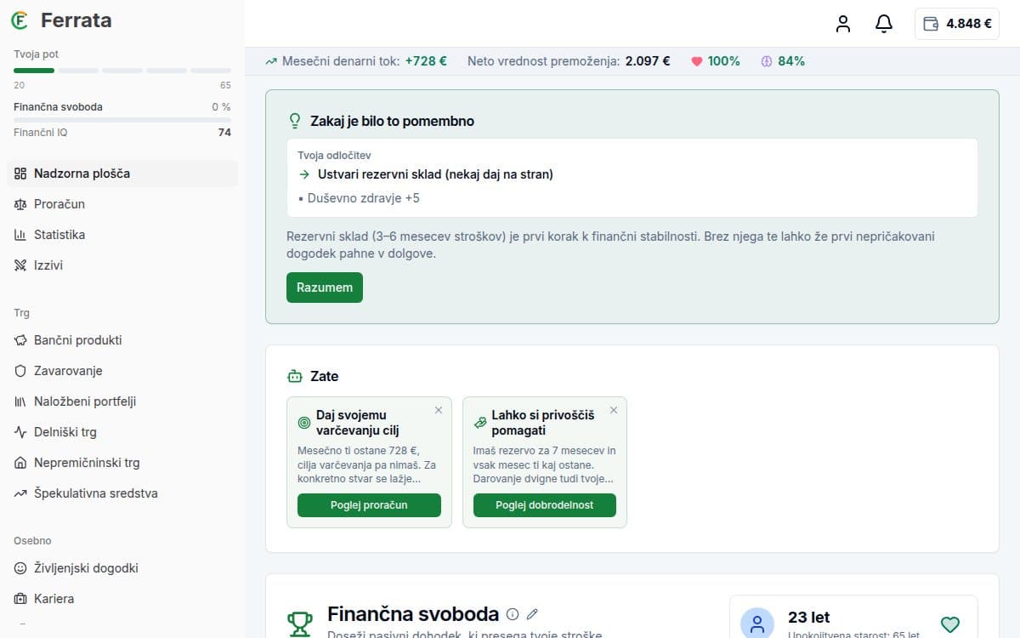Image resolution: width=1020 pixels, height=638 pixels.
Task: Click the avatar icon beside 23 let
Action: pyautogui.click(x=757, y=624)
